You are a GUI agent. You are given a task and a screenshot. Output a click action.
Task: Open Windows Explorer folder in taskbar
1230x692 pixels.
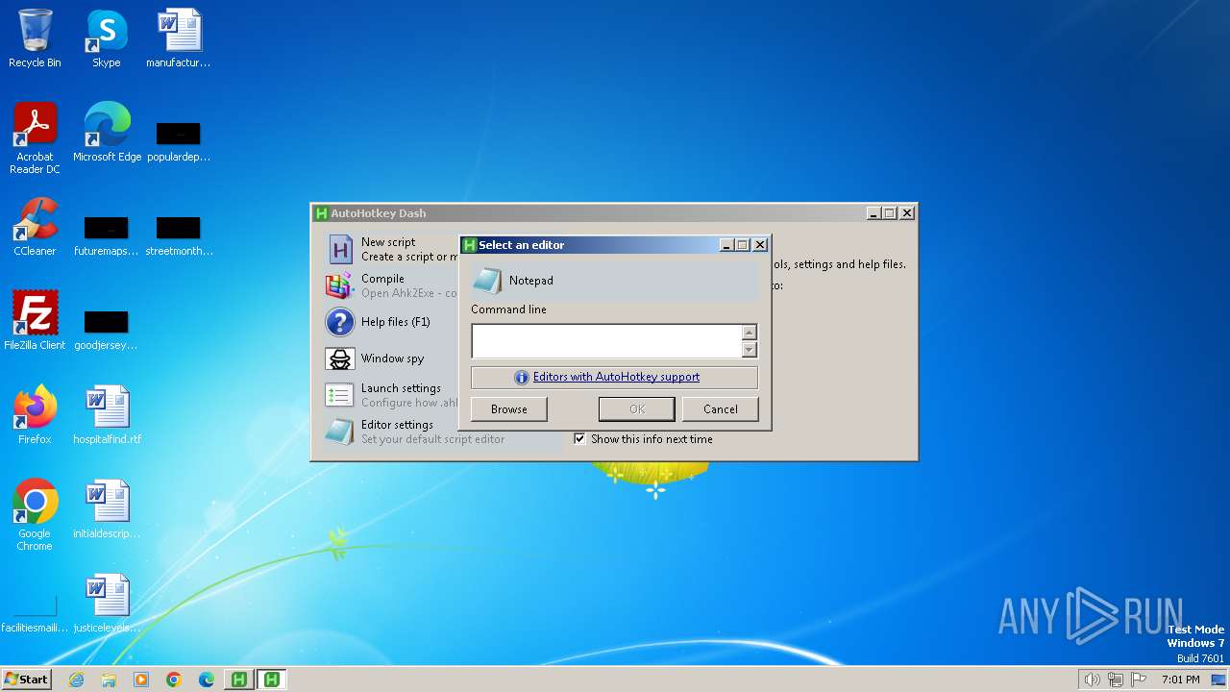pos(109,680)
